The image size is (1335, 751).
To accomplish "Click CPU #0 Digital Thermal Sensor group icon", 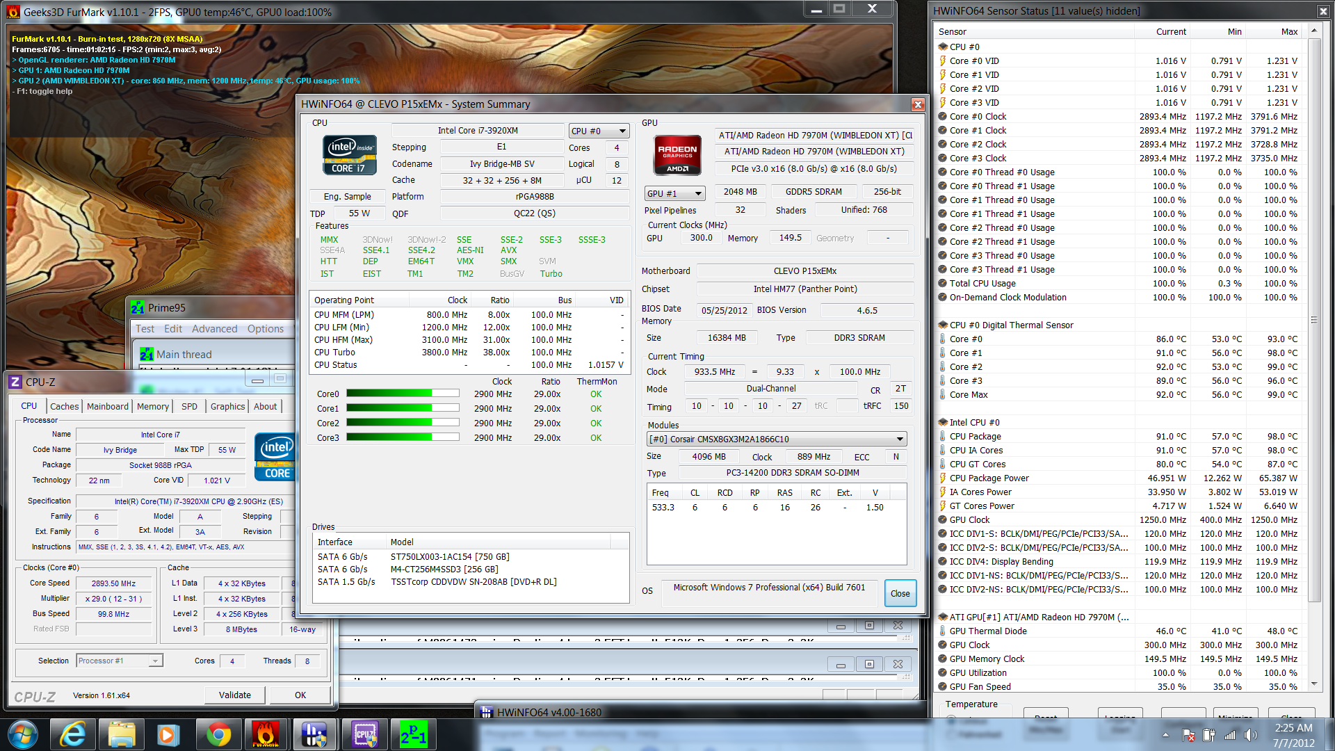I will click(943, 325).
